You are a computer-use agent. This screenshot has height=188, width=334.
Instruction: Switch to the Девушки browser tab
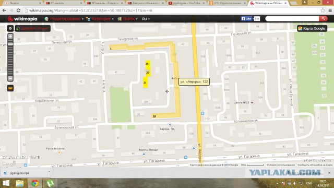coord(145,3)
